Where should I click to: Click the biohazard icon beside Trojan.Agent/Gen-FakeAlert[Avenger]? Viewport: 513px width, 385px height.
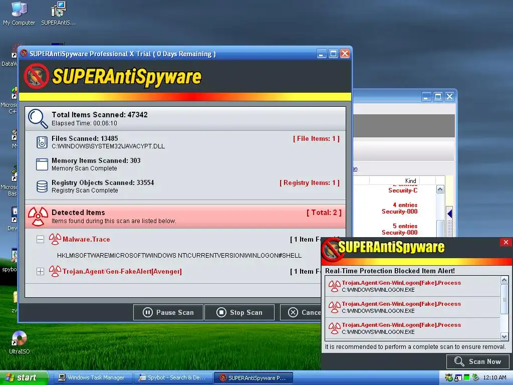(55, 271)
